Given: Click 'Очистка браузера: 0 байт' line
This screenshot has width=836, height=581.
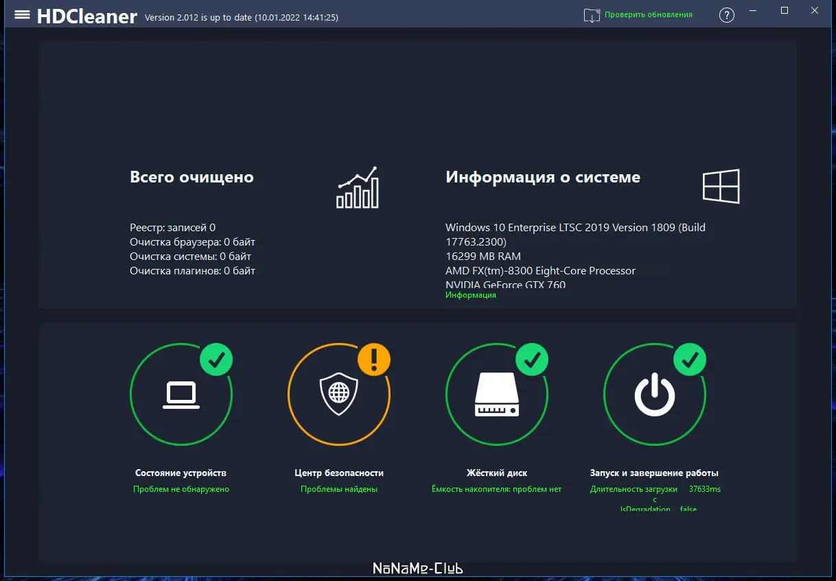Looking at the screenshot, I should pos(192,241).
